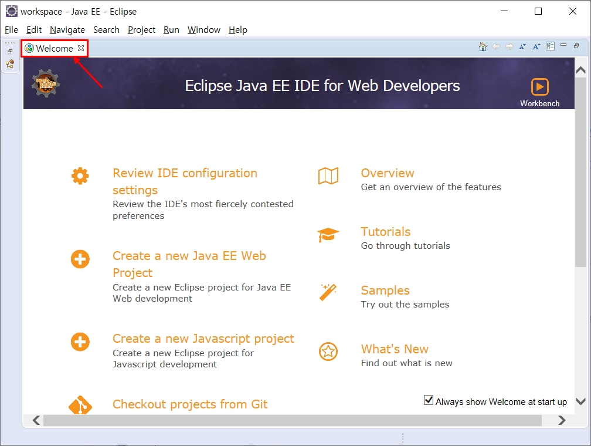
Task: Click the gear icon for IDE configuration
Action: (x=80, y=176)
